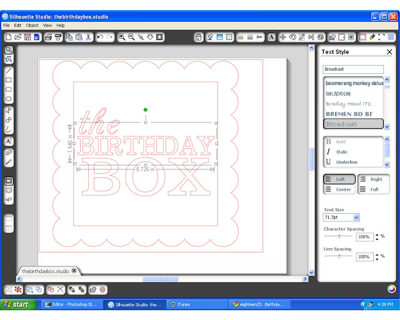Viewport: 400px width, 320px height.
Task: Switch to thebirthdaybox.studio document tab
Action: 45,271
